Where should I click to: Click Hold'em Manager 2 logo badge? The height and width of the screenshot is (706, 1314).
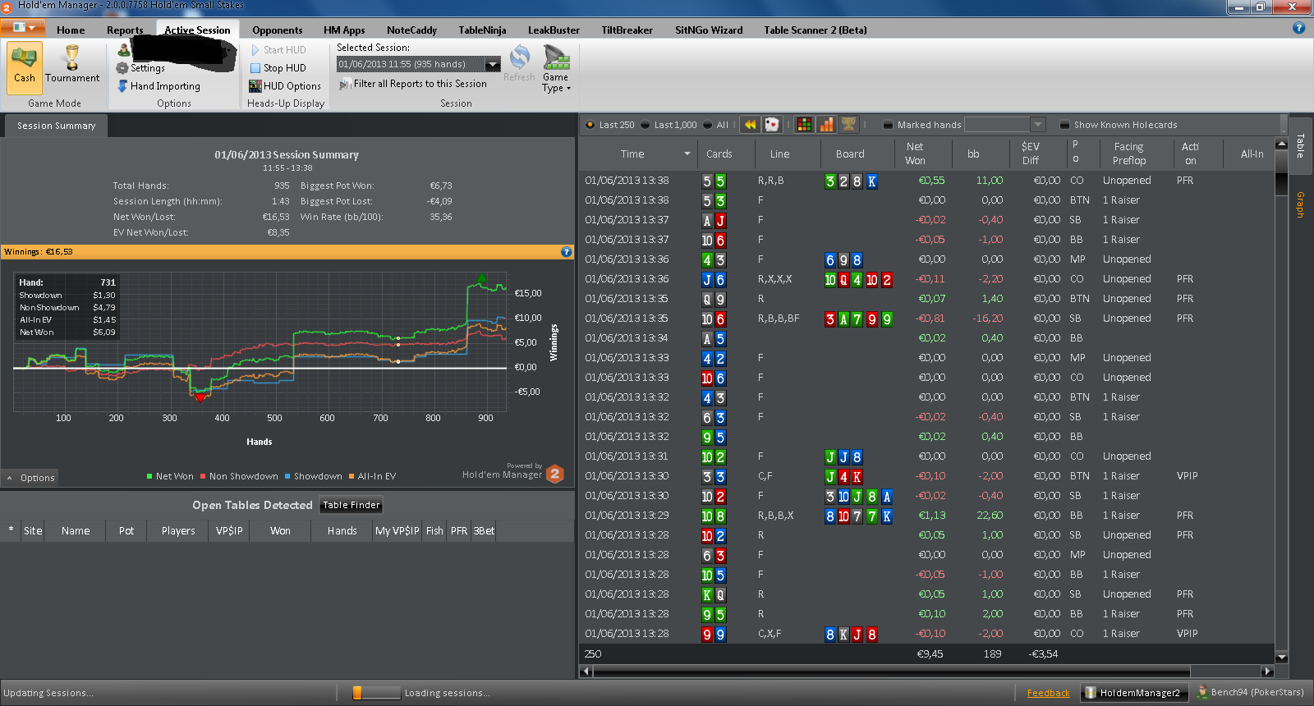click(x=555, y=474)
